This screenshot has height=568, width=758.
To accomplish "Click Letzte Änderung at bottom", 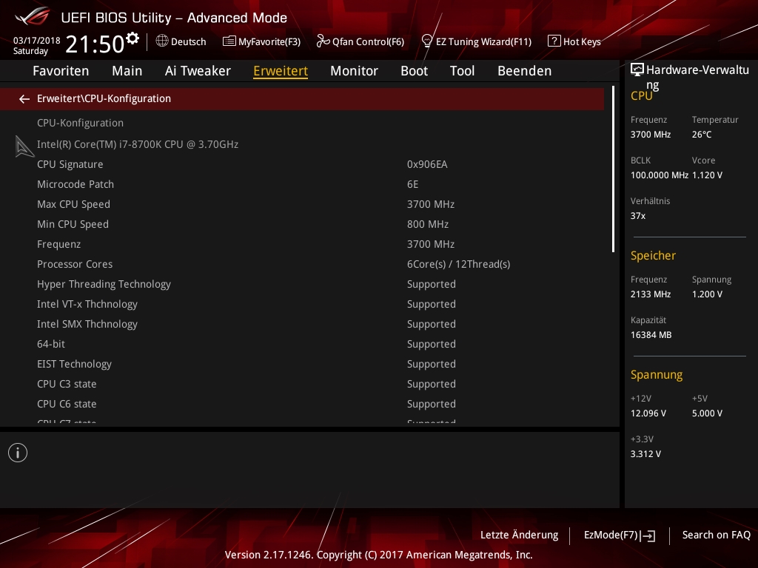I will [519, 535].
